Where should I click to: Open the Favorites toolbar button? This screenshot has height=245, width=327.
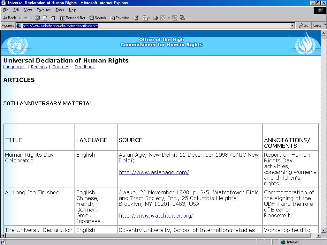coord(120,18)
